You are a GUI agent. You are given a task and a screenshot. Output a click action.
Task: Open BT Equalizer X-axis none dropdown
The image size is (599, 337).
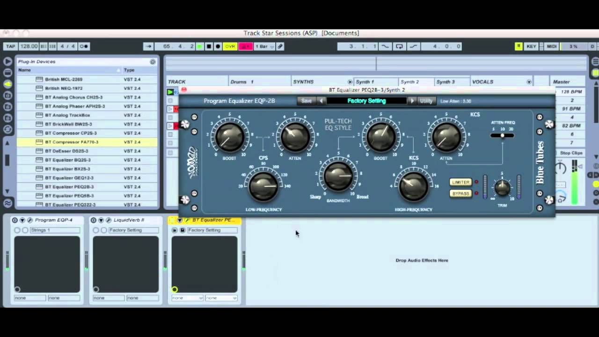(x=187, y=298)
